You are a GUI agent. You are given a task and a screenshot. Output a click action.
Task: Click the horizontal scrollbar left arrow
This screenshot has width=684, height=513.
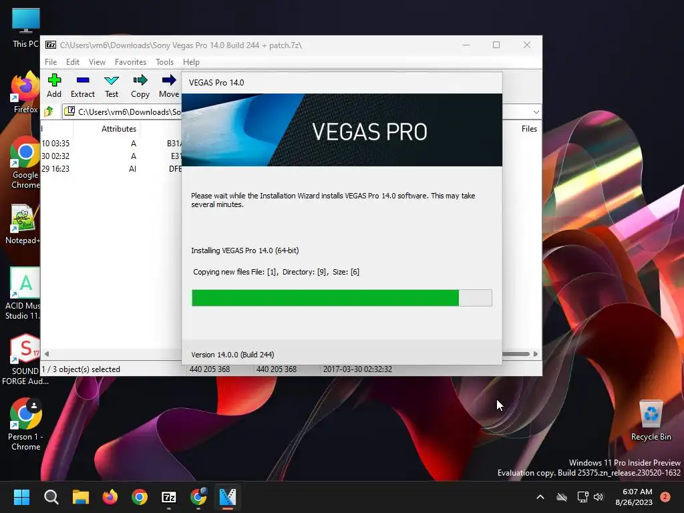pos(47,354)
